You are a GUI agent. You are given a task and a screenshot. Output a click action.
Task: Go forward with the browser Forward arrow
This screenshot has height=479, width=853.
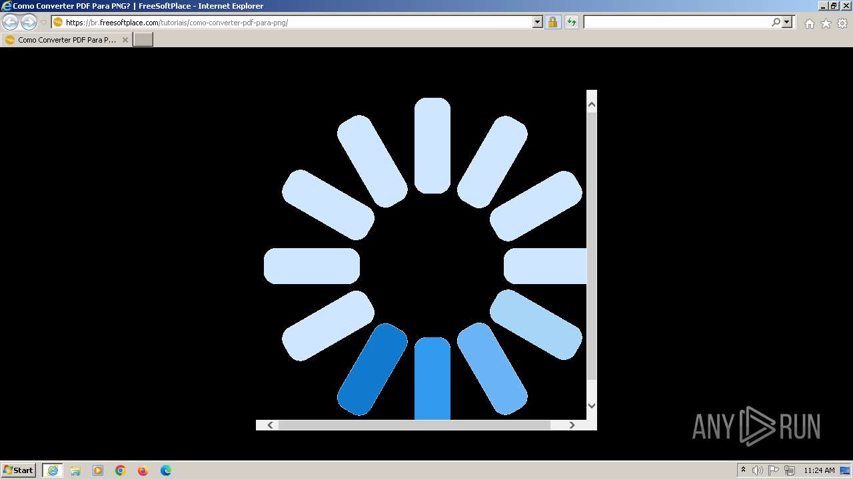[x=29, y=22]
